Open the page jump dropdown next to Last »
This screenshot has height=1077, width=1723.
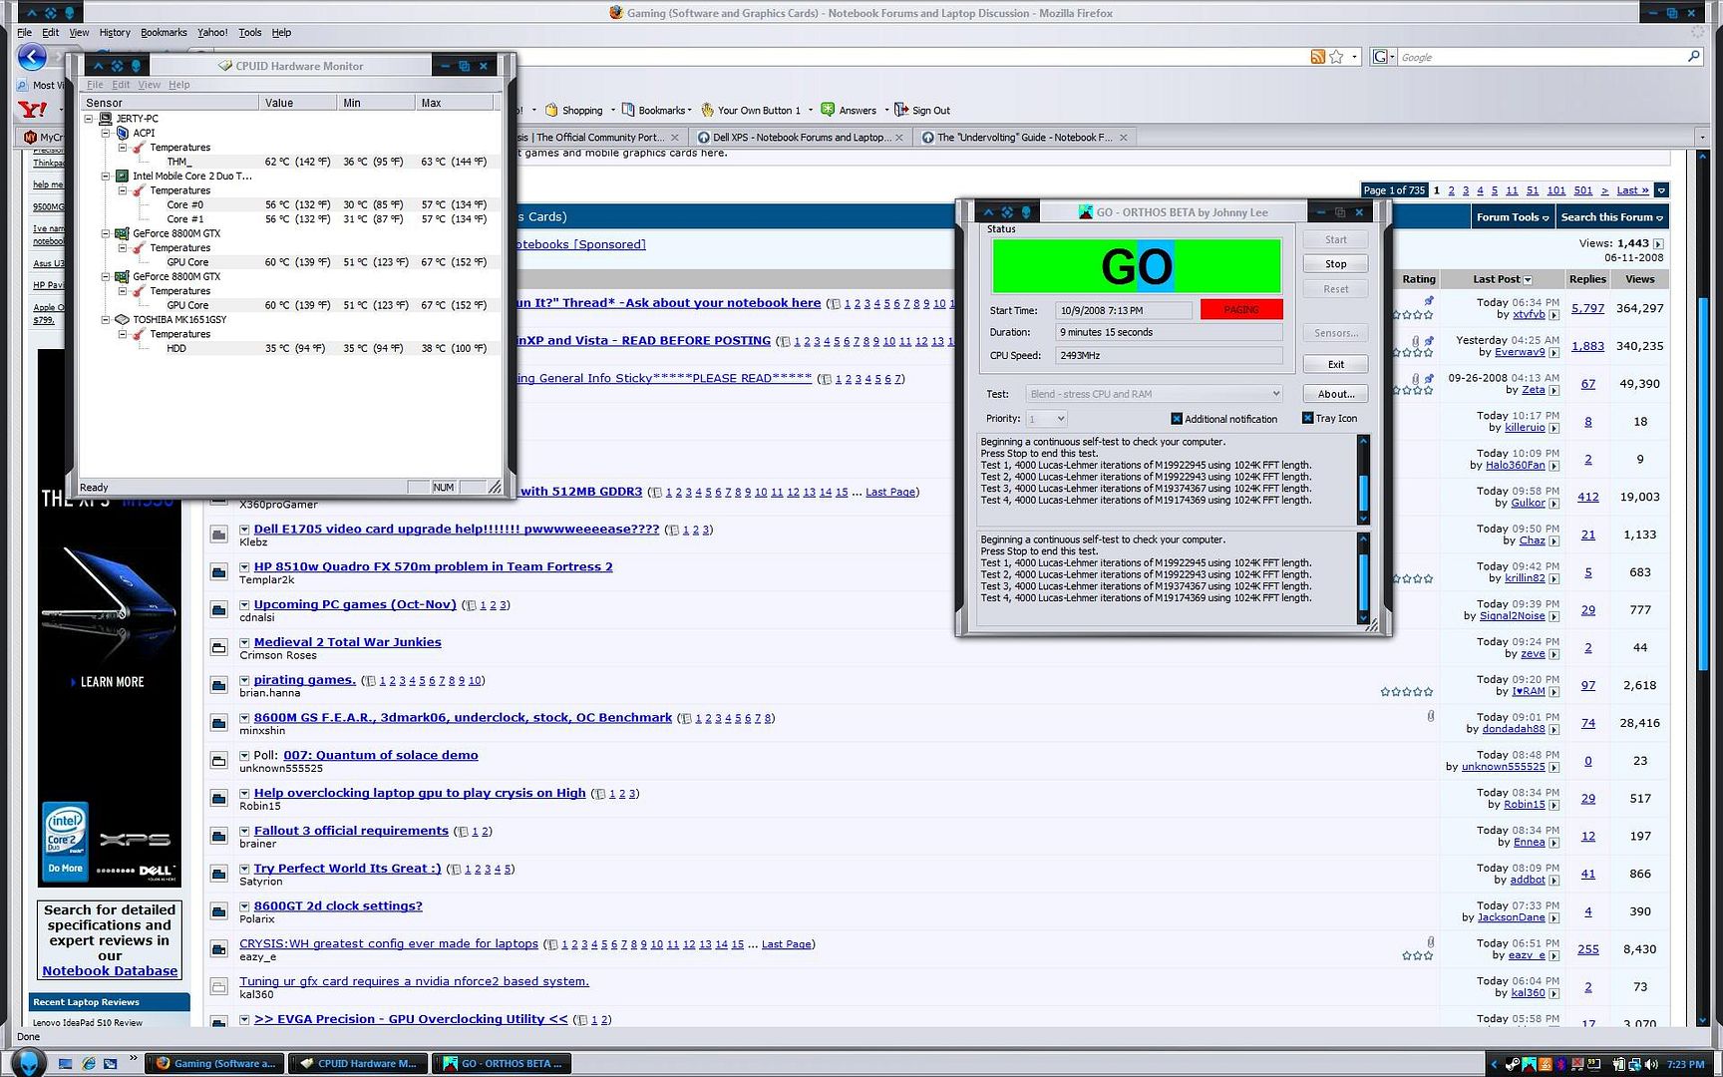[x=1661, y=190]
